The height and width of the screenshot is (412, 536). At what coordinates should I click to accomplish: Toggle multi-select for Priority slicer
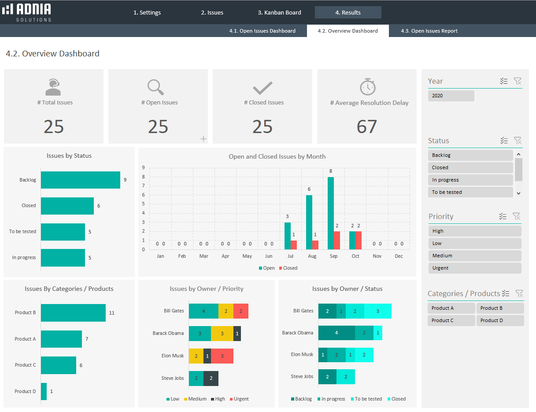pyautogui.click(x=503, y=216)
